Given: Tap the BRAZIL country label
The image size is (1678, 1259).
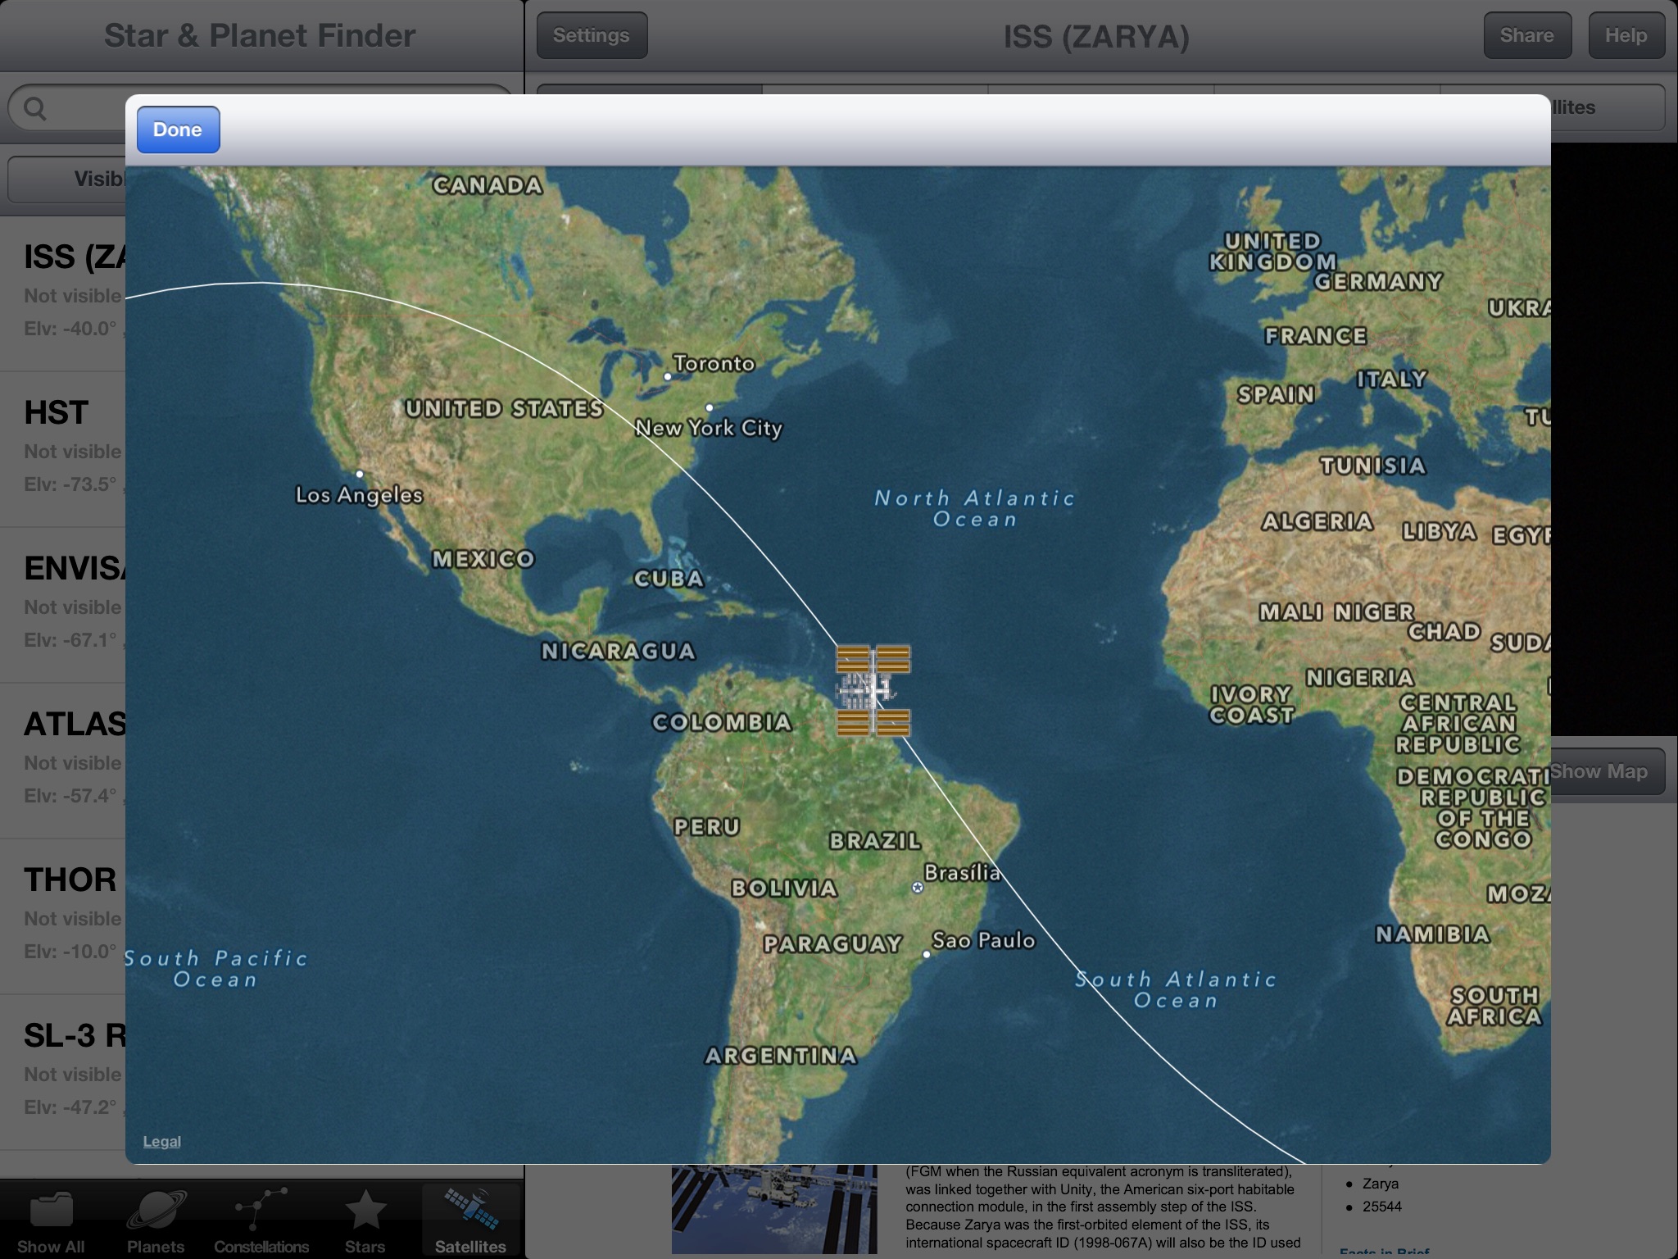Looking at the screenshot, I should [x=874, y=841].
